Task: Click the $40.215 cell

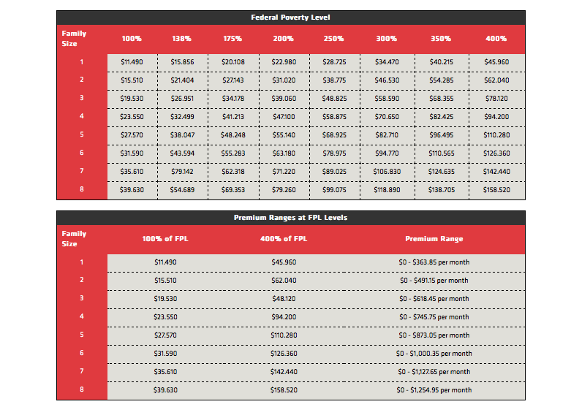Action: 442,62
